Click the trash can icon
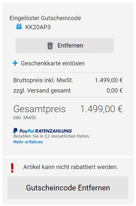Viewport: 136px width, 206px height. [x=50, y=46]
